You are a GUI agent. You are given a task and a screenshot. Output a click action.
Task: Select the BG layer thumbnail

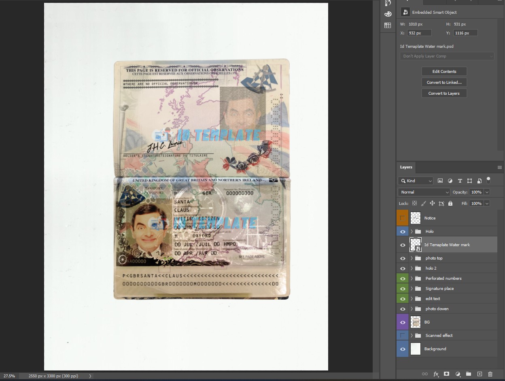tap(416, 322)
